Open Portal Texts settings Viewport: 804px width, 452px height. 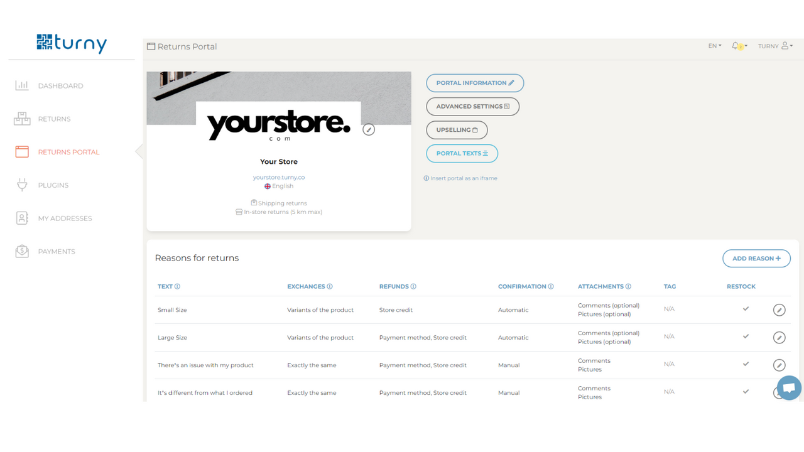[x=462, y=153]
